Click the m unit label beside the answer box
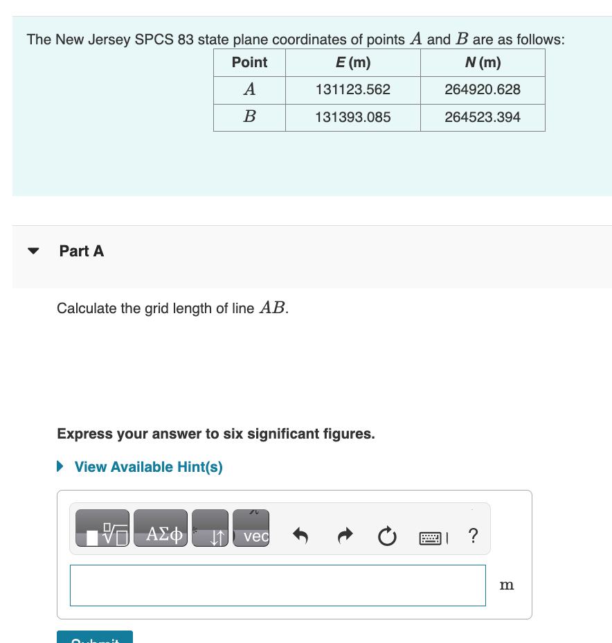The height and width of the screenshot is (643, 612). [506, 585]
